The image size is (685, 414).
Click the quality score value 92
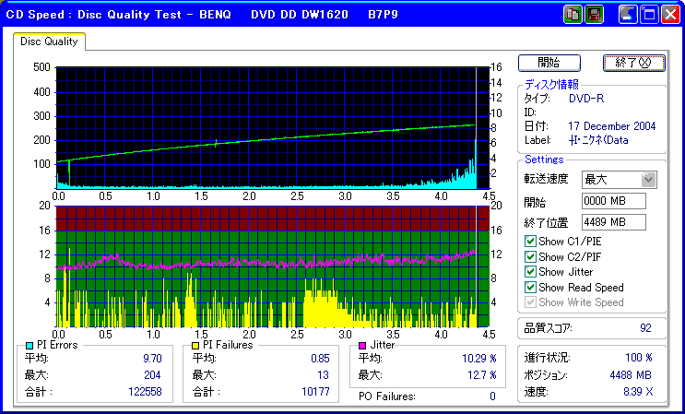click(x=645, y=328)
